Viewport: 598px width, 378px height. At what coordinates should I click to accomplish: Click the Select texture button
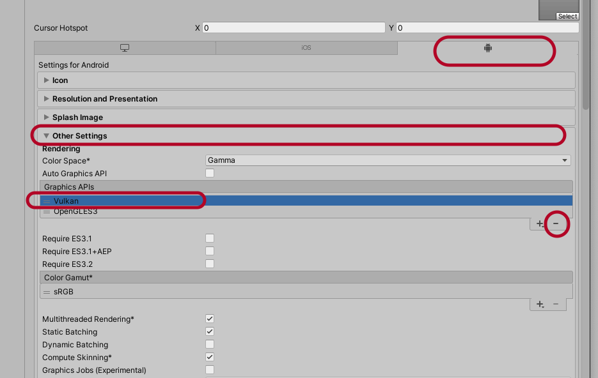click(567, 17)
